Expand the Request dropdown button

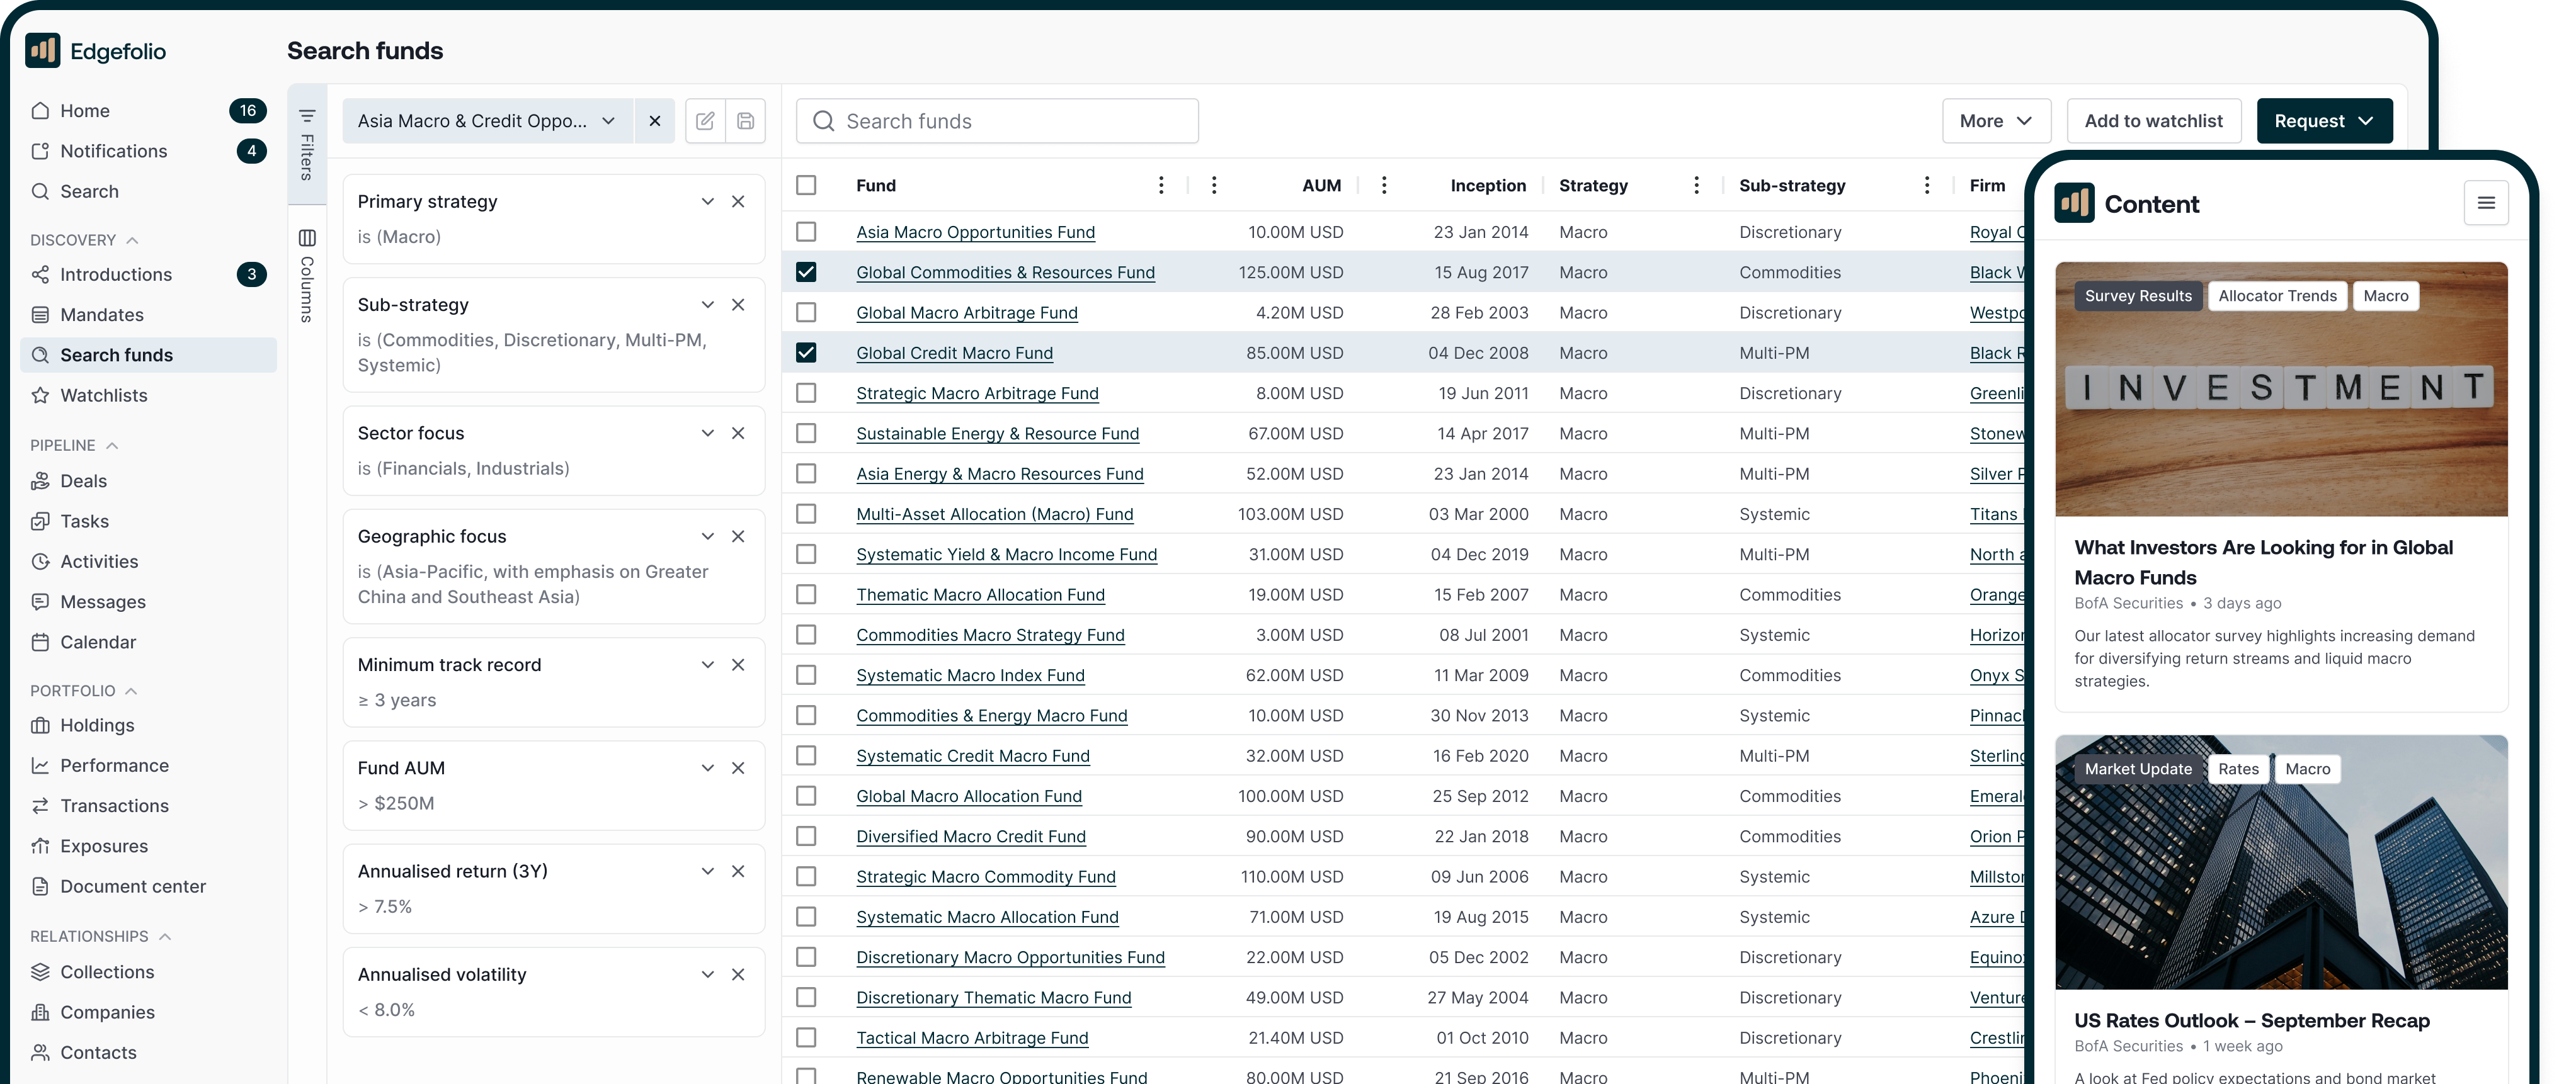(2324, 121)
